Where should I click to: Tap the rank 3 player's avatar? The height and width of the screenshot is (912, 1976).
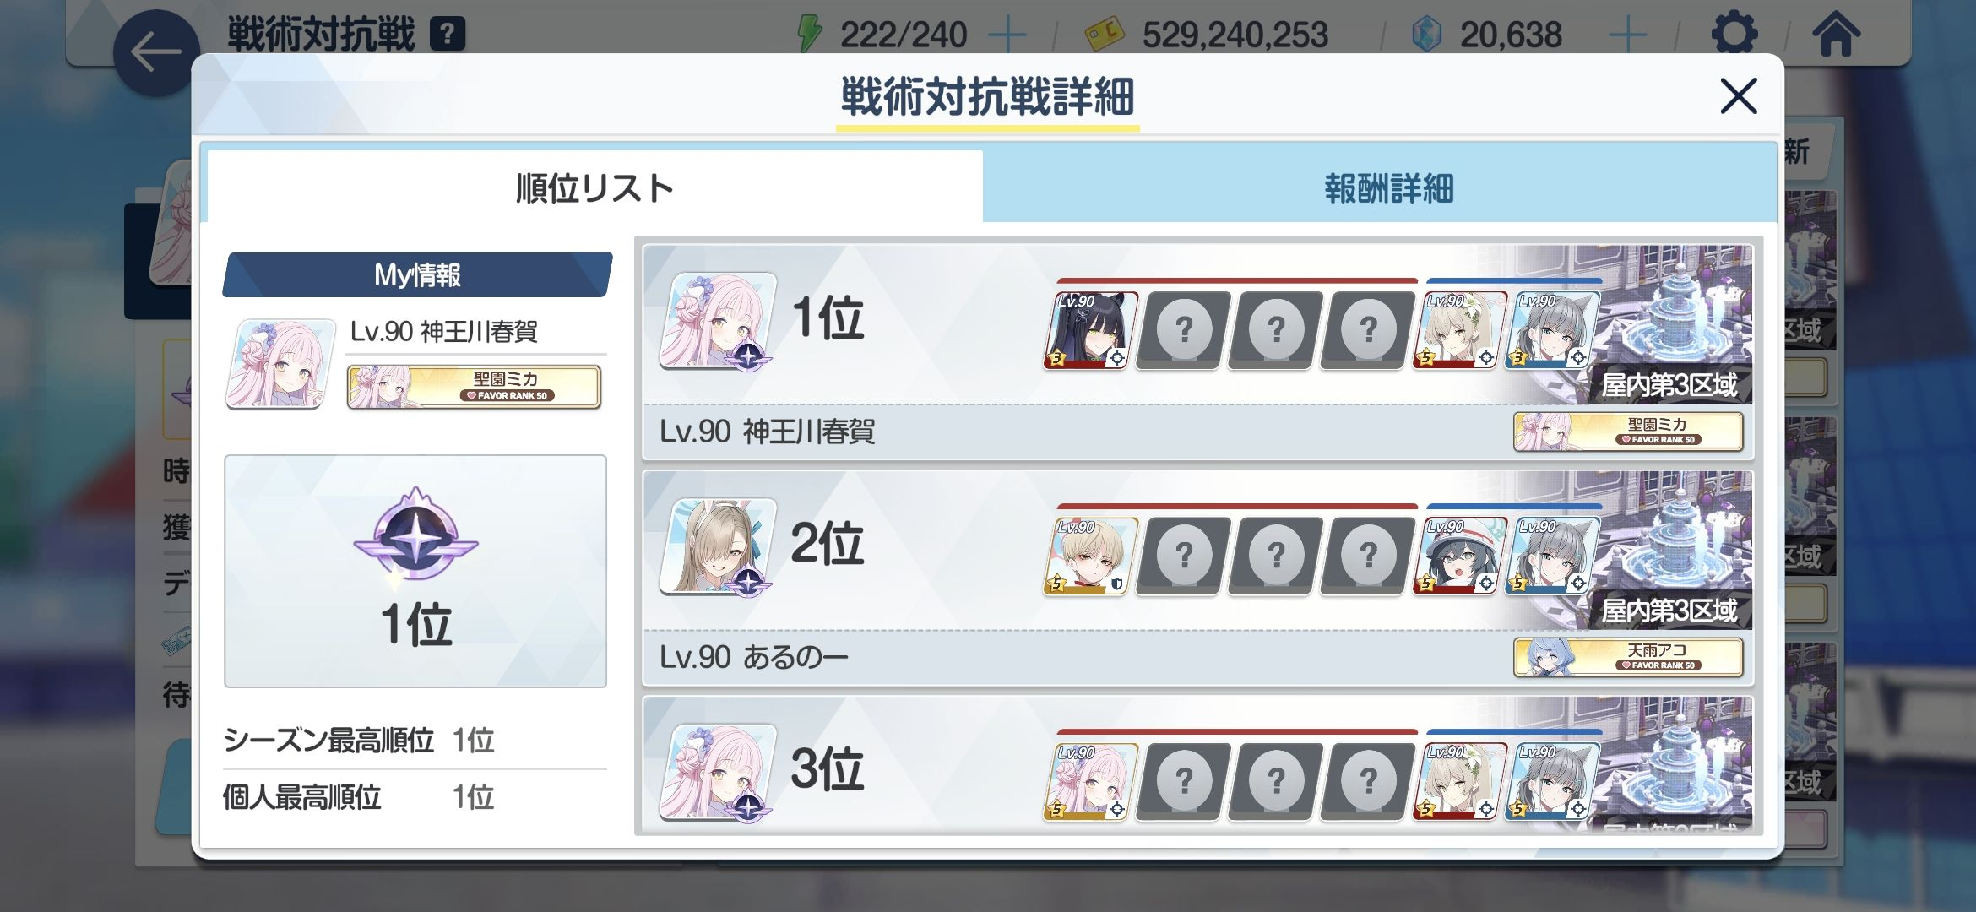click(x=718, y=772)
